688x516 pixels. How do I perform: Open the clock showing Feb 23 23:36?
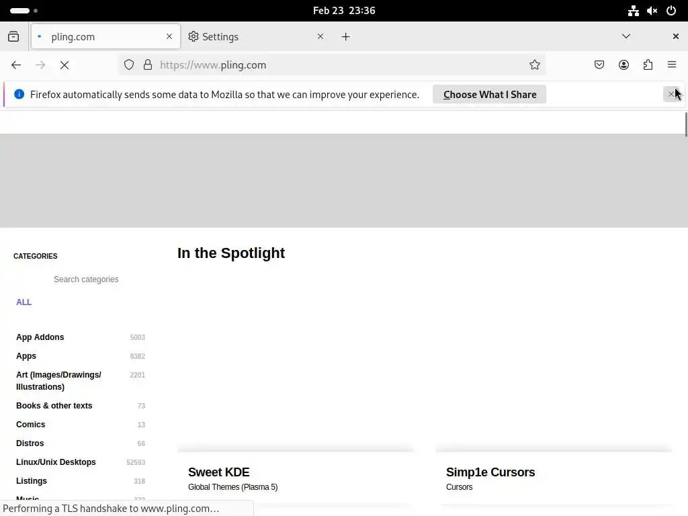[x=344, y=11]
